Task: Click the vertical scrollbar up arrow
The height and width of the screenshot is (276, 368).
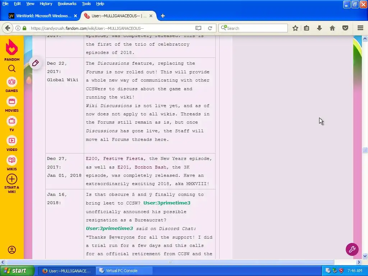Action: 365,38
